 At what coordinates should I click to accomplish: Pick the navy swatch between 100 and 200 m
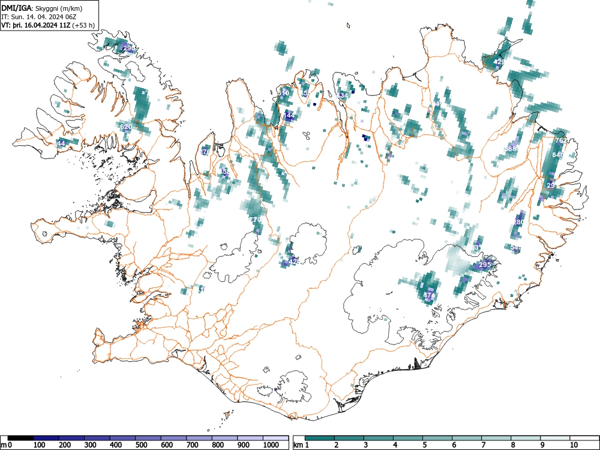coord(46,438)
